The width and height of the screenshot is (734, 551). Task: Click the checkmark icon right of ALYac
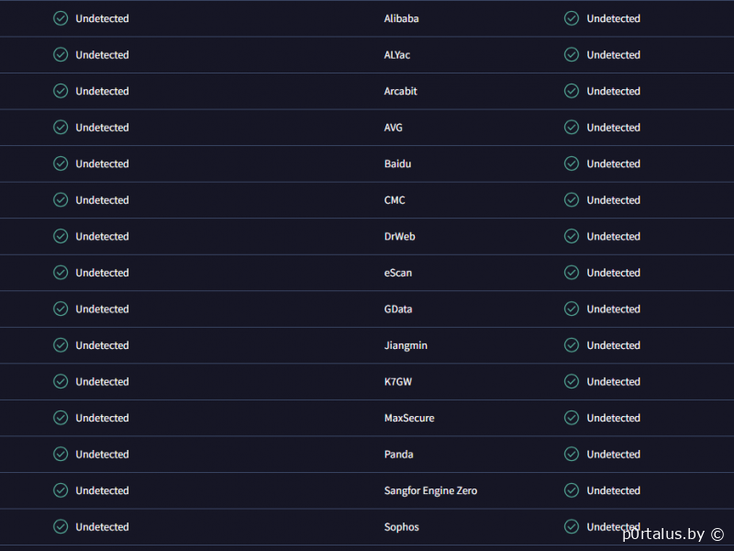(x=572, y=55)
